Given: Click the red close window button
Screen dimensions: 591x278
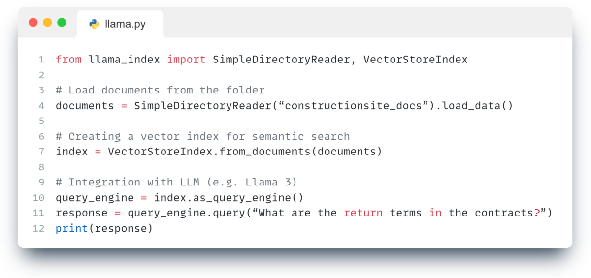Looking at the screenshot, I should (x=33, y=22).
